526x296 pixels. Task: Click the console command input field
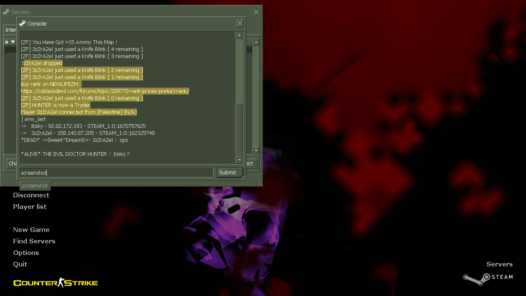pos(117,173)
